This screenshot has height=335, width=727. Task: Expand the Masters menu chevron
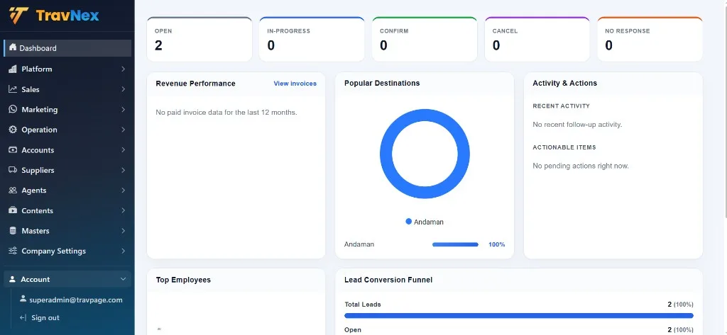pos(123,230)
